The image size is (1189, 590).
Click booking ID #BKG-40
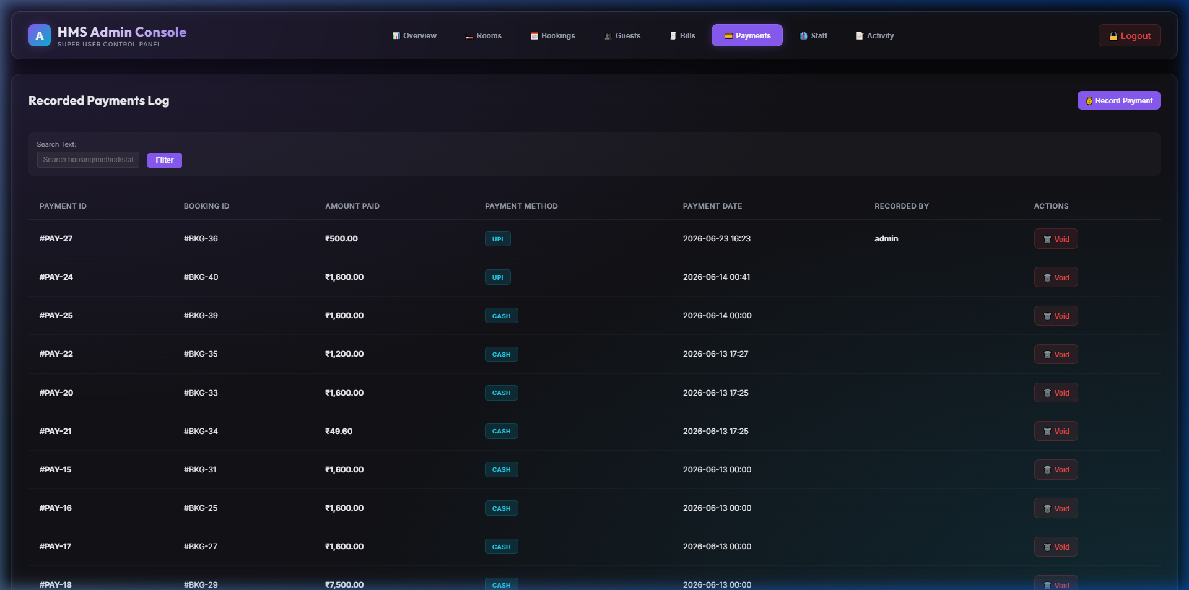tap(201, 277)
